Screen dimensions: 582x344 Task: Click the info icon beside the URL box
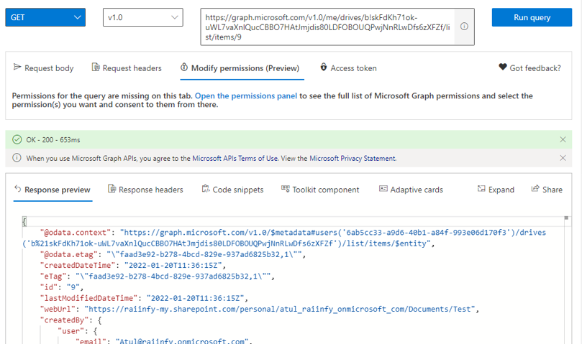(x=464, y=27)
